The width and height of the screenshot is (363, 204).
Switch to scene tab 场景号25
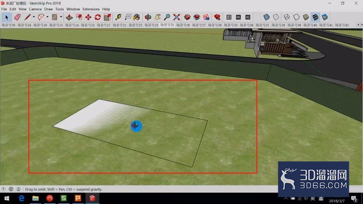pos(167,25)
